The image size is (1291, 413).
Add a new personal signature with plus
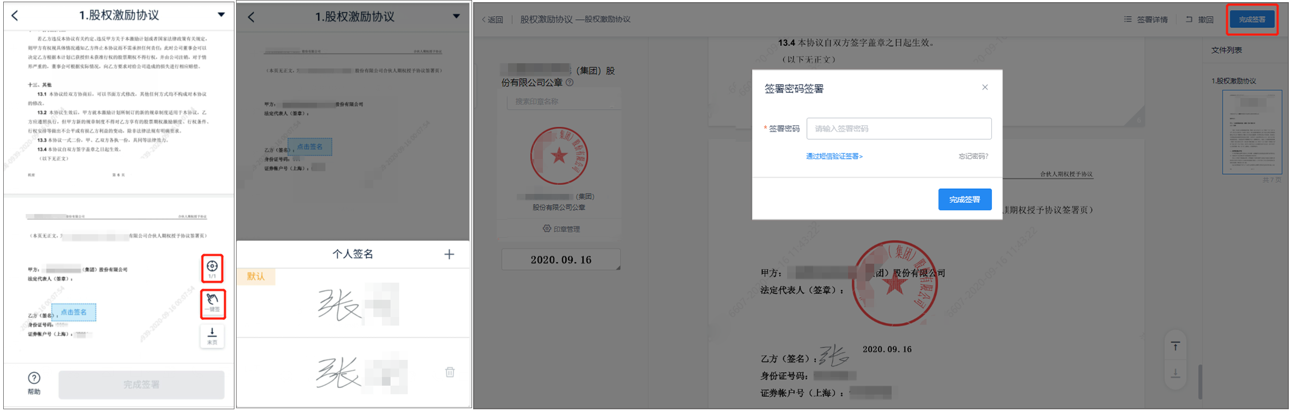point(449,254)
